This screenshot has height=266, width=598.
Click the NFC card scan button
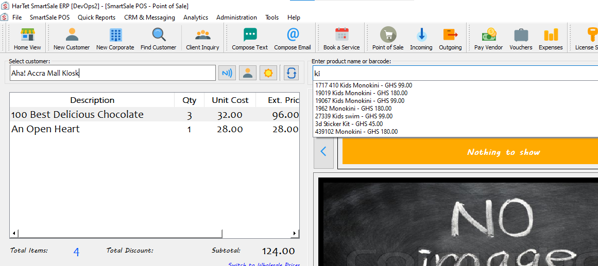[x=227, y=73]
